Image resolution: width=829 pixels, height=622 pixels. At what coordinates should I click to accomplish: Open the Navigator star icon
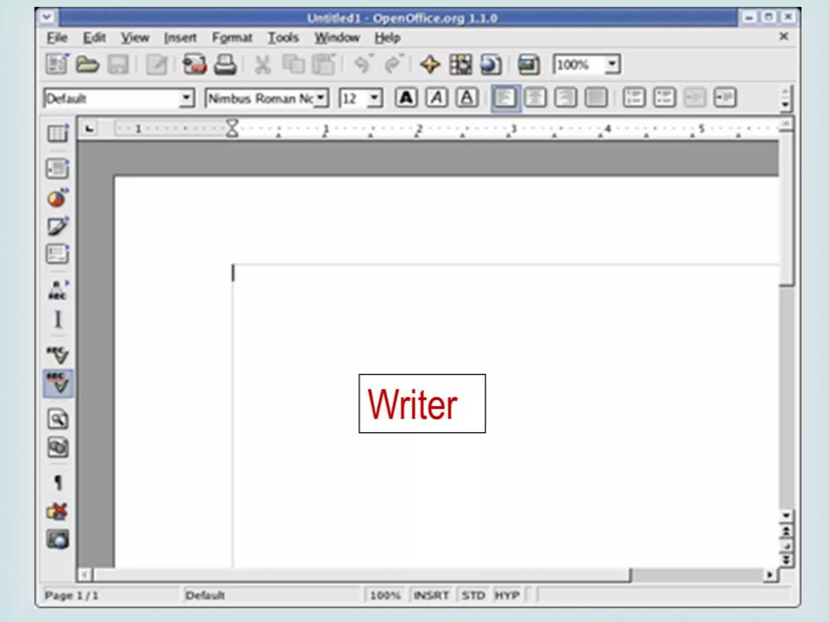430,65
